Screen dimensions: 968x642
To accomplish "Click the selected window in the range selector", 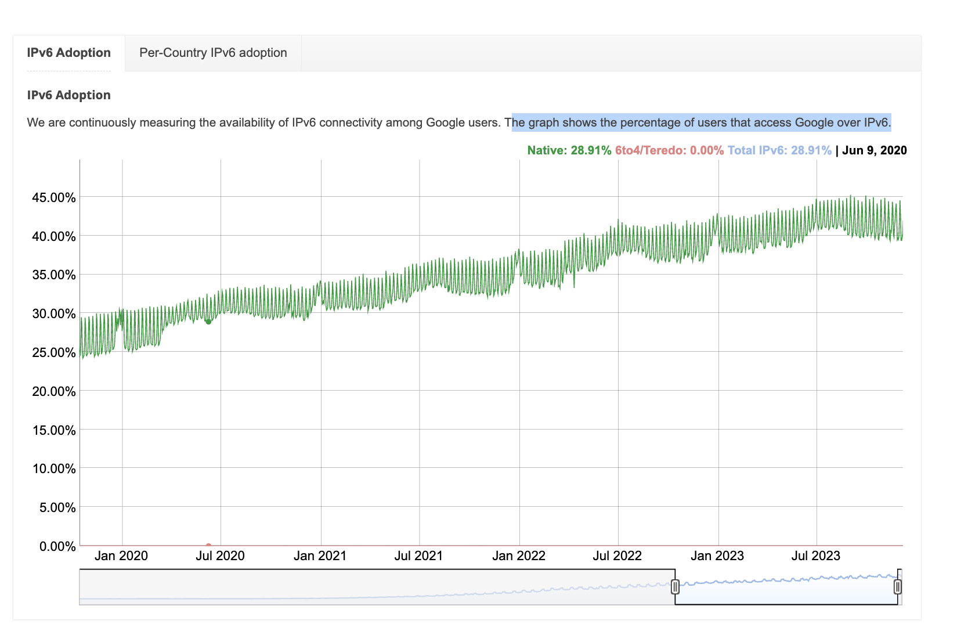I will click(786, 592).
